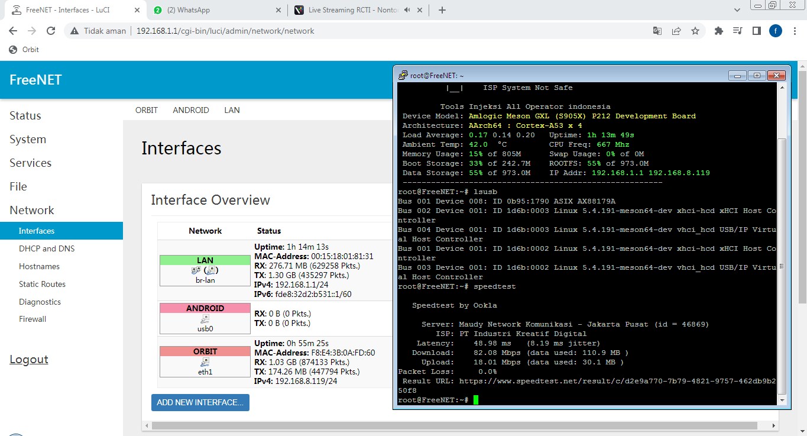Click the Logout link
807x436 pixels.
point(29,359)
